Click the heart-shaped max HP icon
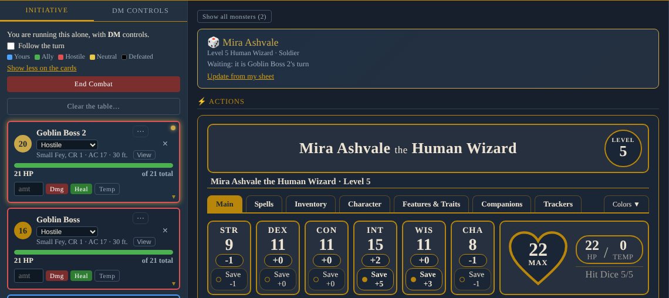669x298 pixels. pyautogui.click(x=538, y=257)
